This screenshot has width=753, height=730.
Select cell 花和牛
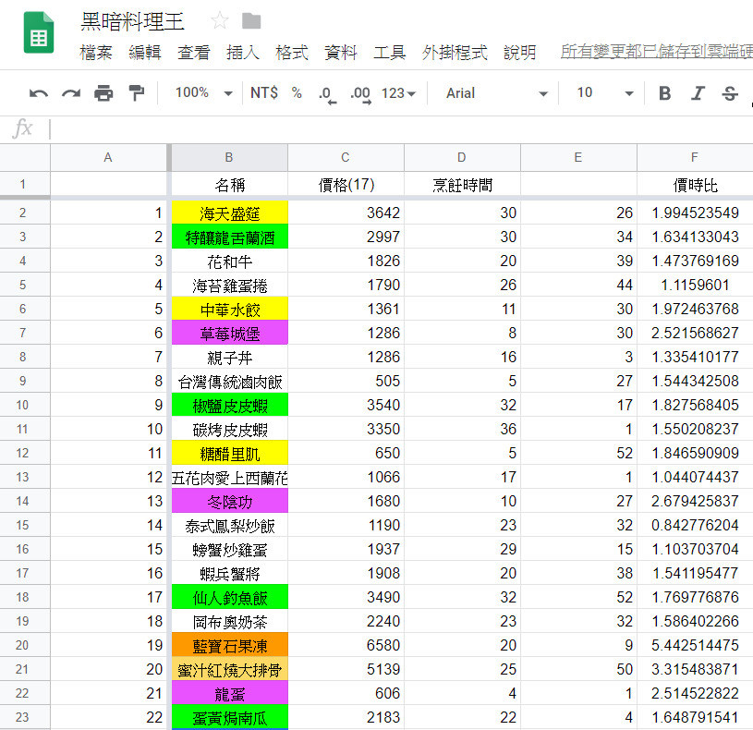coord(229,261)
